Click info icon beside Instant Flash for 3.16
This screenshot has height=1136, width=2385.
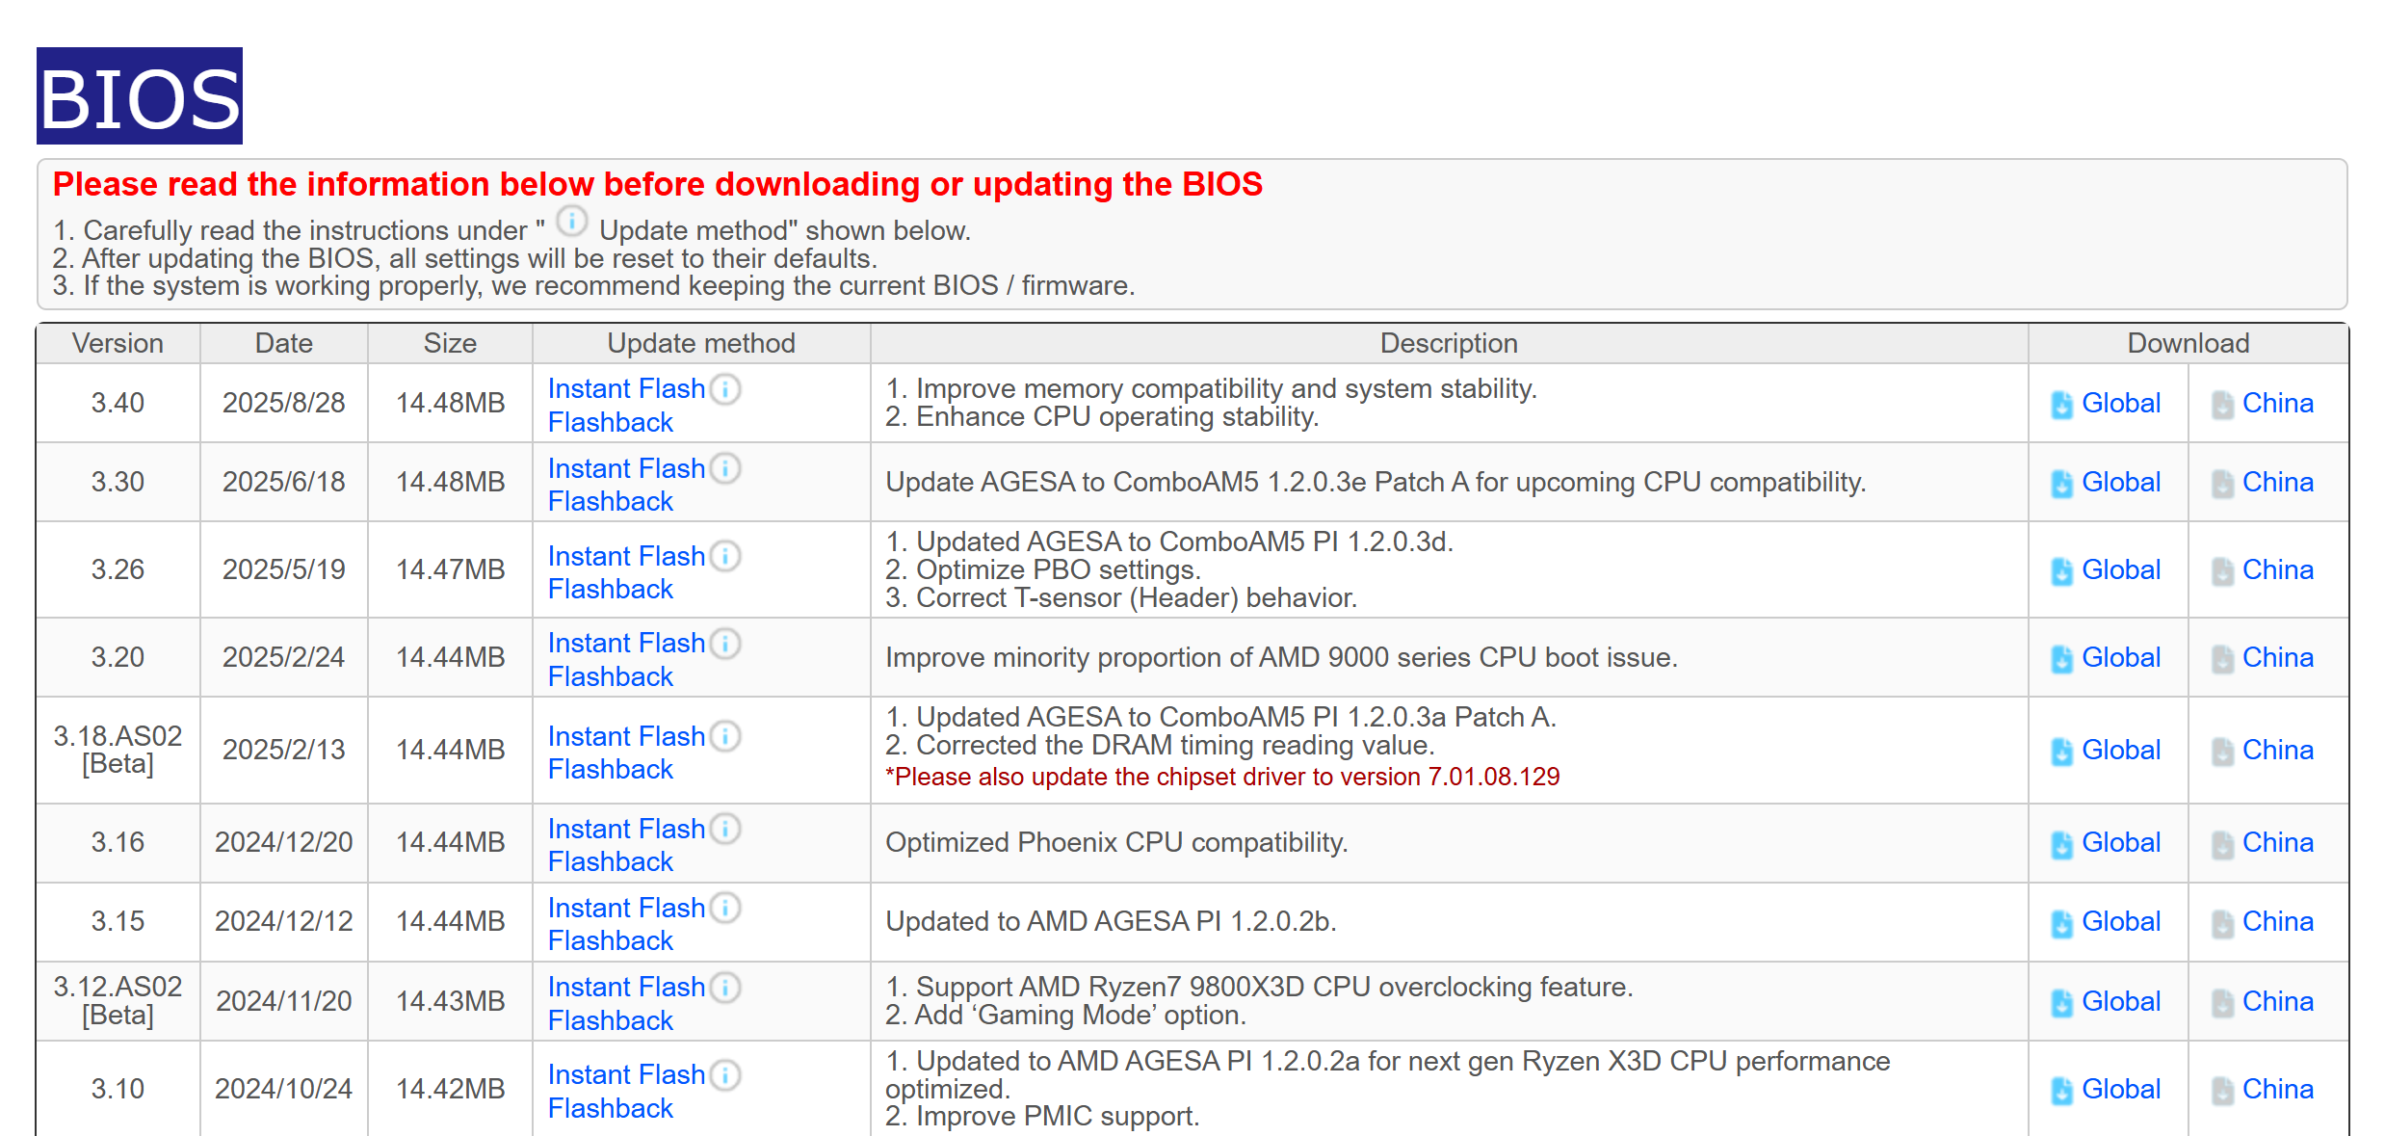click(x=725, y=829)
